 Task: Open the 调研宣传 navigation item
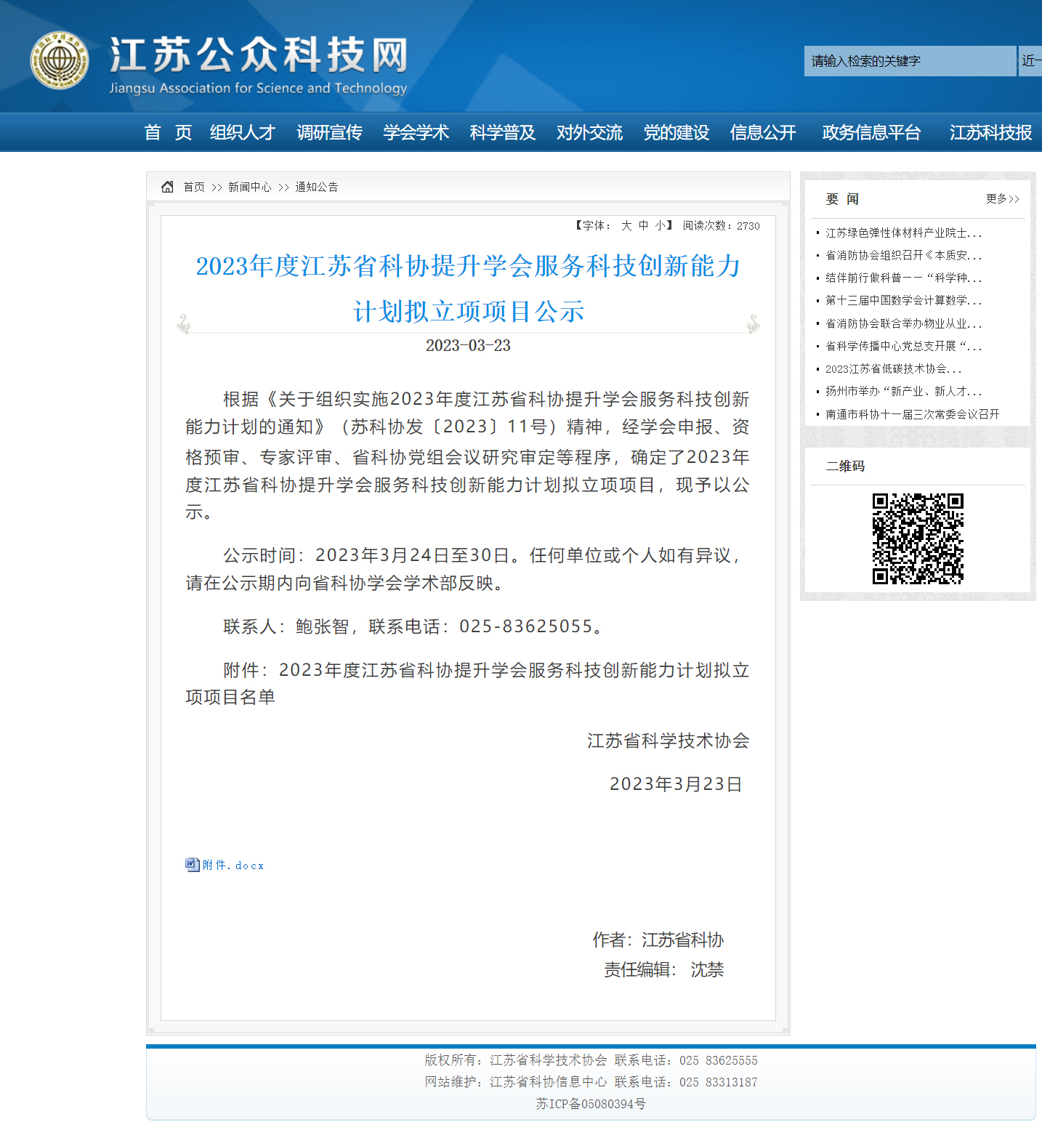point(329,132)
